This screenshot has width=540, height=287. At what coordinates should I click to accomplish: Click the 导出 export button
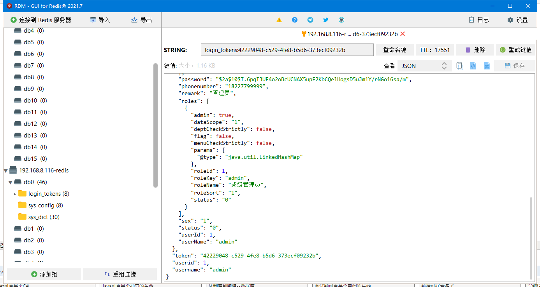coord(142,20)
